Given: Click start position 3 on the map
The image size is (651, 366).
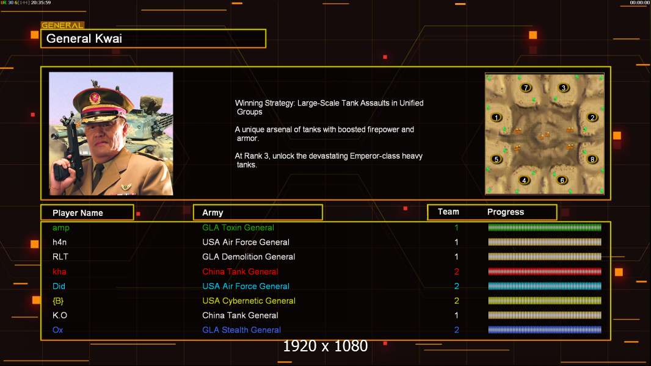Looking at the screenshot, I should [564, 87].
